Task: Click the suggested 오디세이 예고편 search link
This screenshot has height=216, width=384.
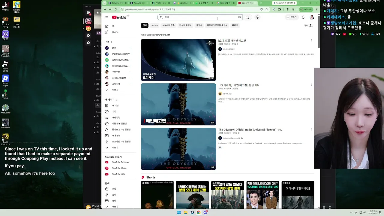Action: point(163,35)
